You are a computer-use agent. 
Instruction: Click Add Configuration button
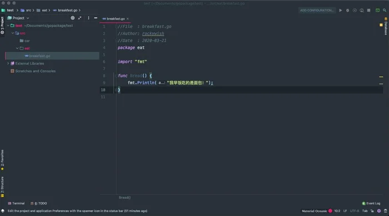(317, 10)
